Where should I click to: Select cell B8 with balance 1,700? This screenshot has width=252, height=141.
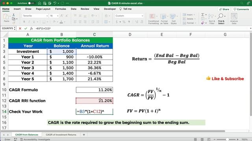61,79
